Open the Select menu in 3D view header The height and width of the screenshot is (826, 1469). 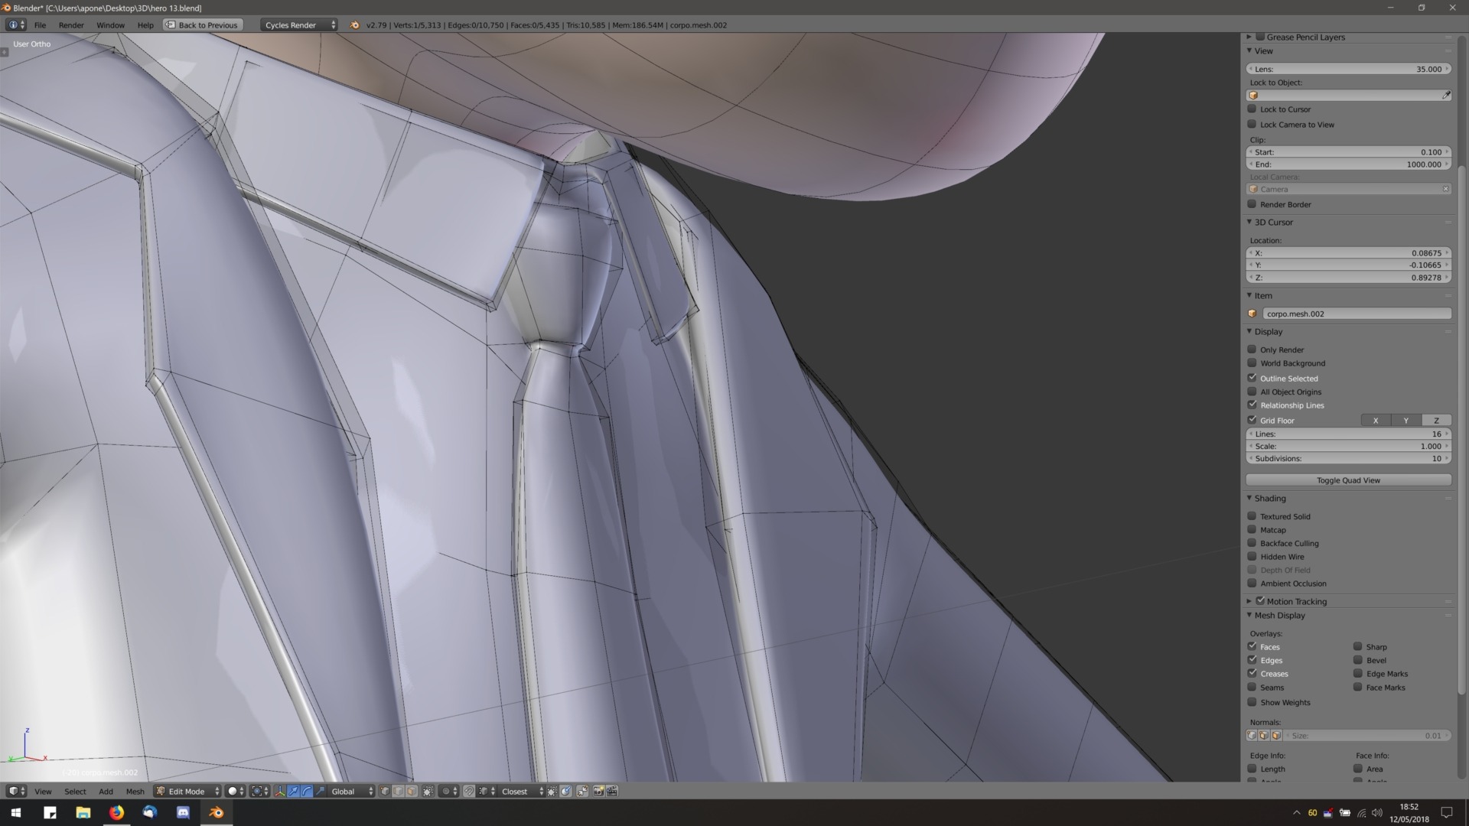tap(75, 791)
